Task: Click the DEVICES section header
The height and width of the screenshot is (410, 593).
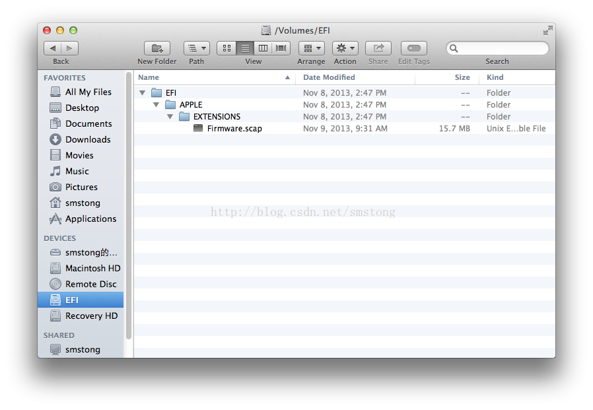Action: (x=59, y=238)
